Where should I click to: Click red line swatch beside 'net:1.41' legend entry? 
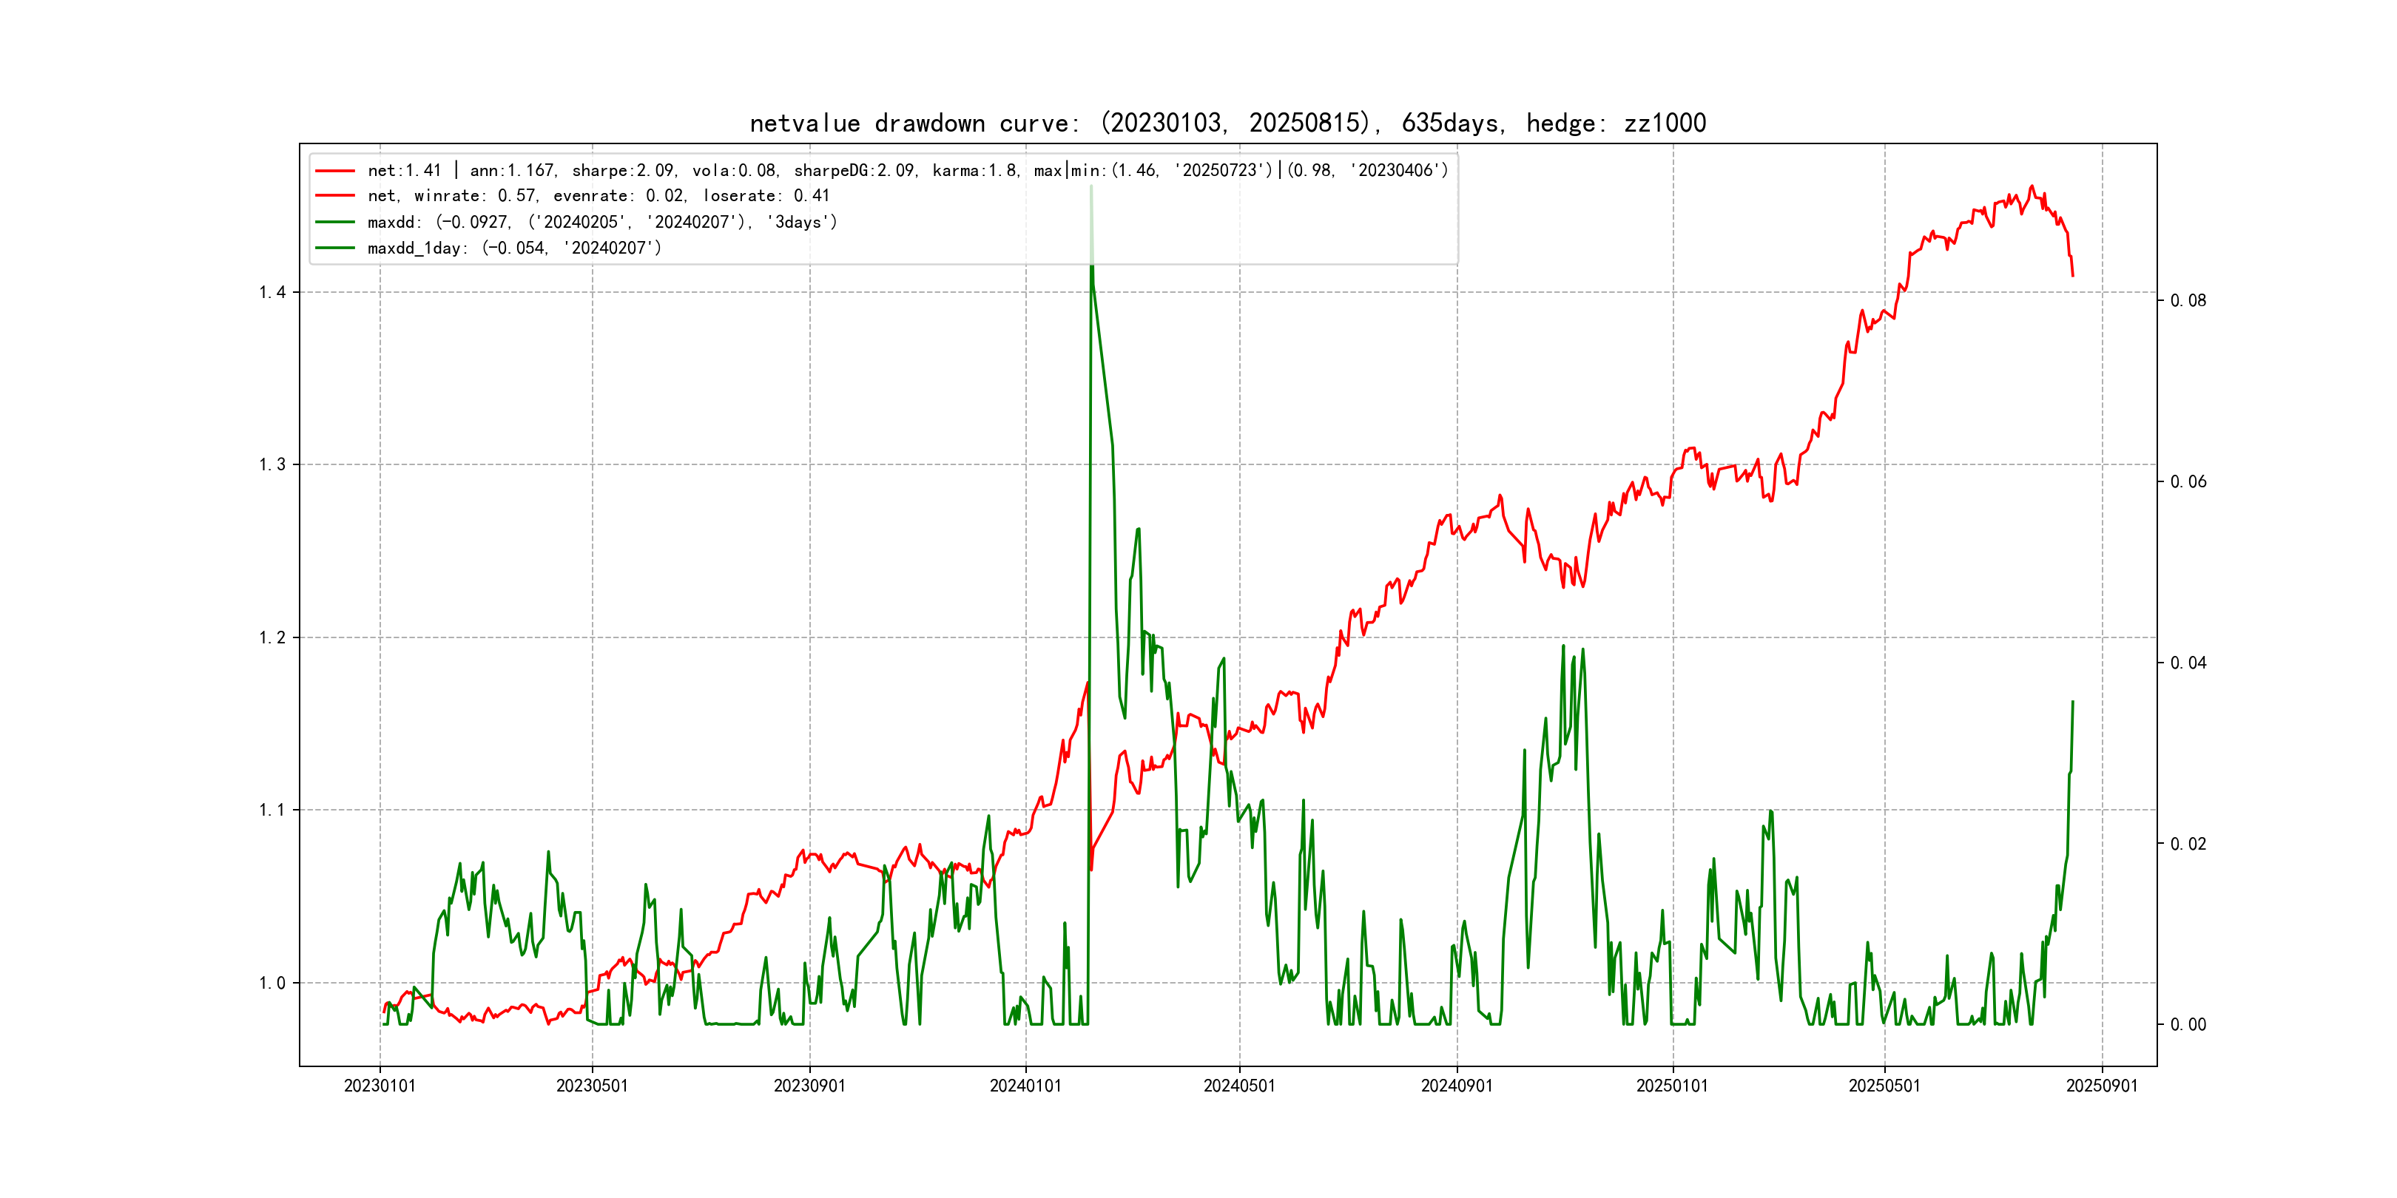click(x=335, y=171)
